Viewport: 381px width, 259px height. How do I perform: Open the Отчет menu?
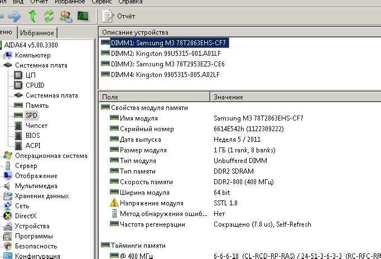[x=39, y=2]
